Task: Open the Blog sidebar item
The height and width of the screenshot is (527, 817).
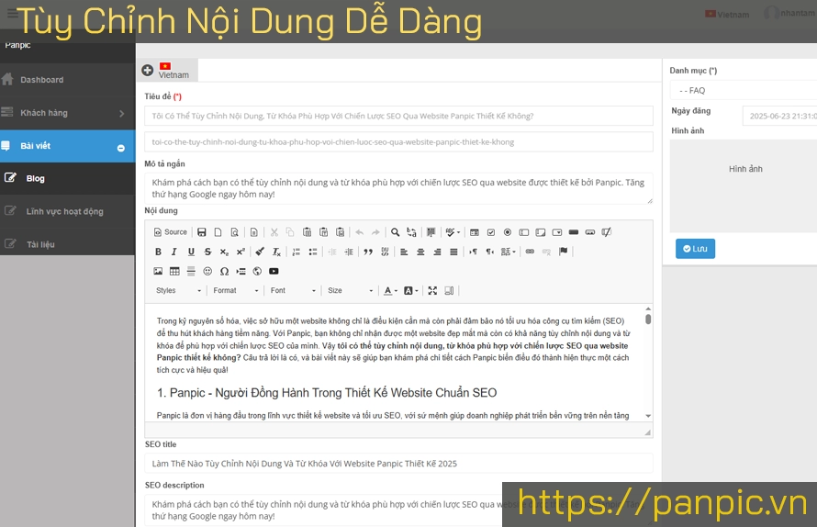Action: click(x=67, y=178)
